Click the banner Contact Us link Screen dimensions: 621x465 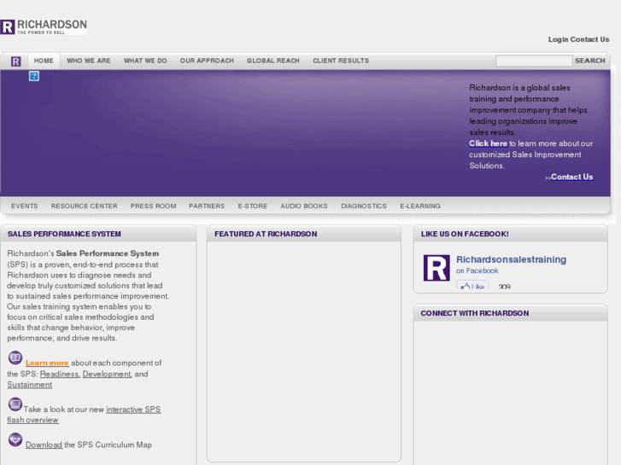click(x=572, y=177)
